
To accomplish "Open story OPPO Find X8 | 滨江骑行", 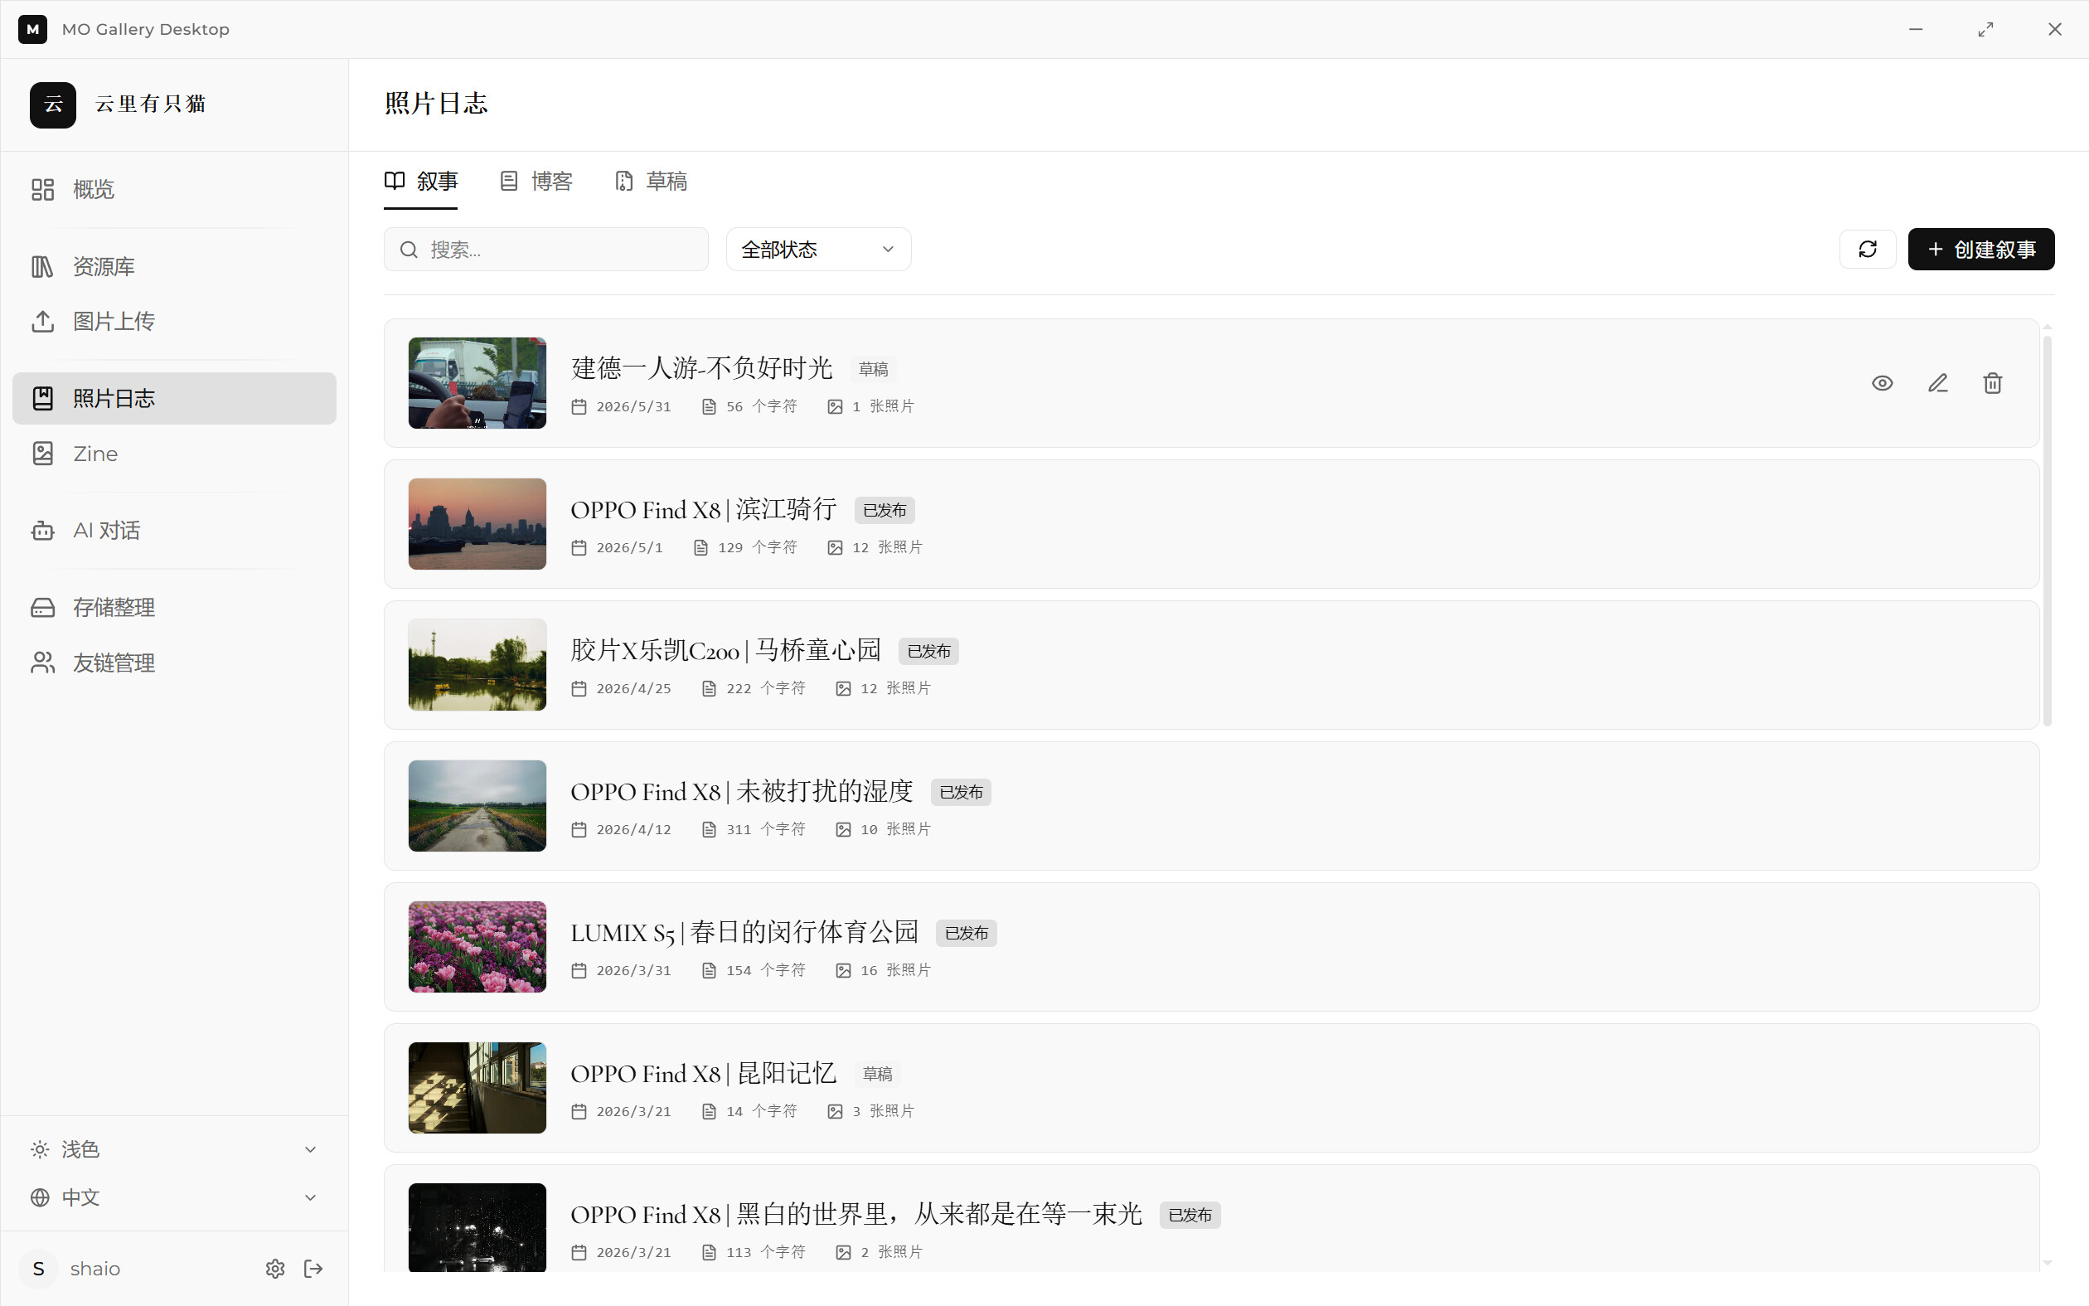I will pos(704,509).
